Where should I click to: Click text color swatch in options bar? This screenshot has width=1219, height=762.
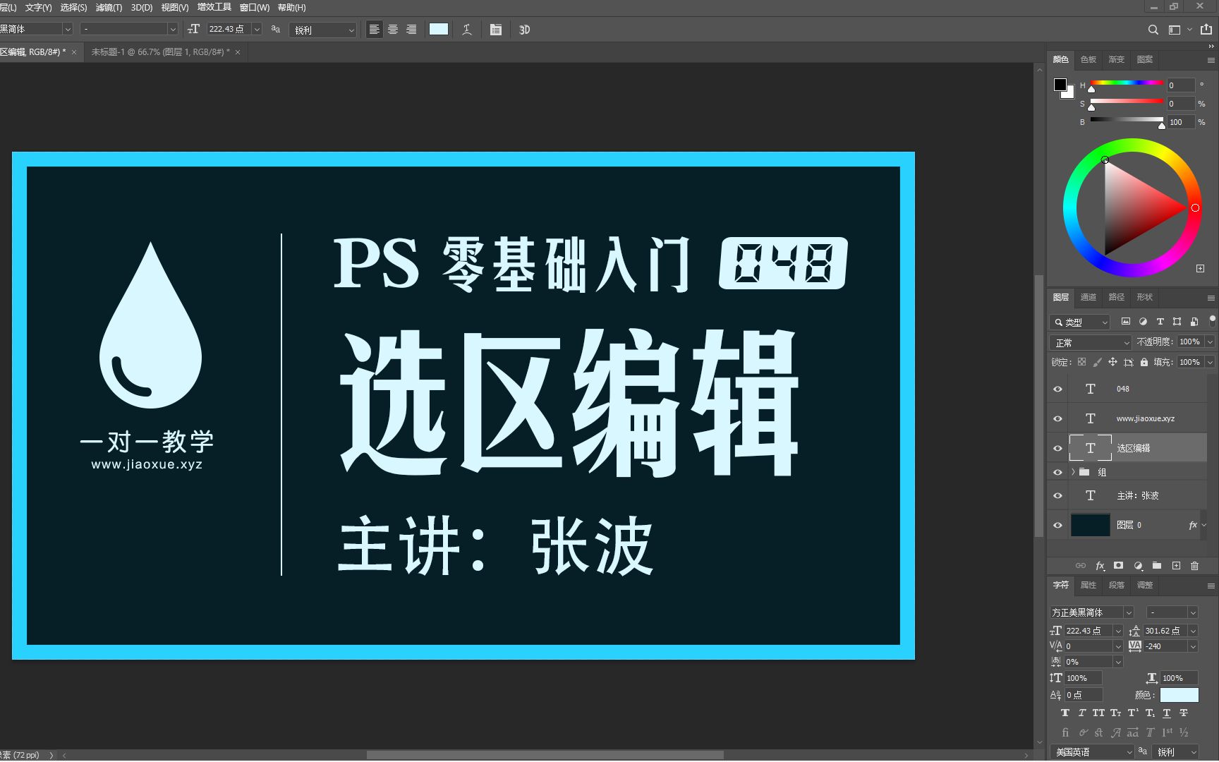click(439, 29)
